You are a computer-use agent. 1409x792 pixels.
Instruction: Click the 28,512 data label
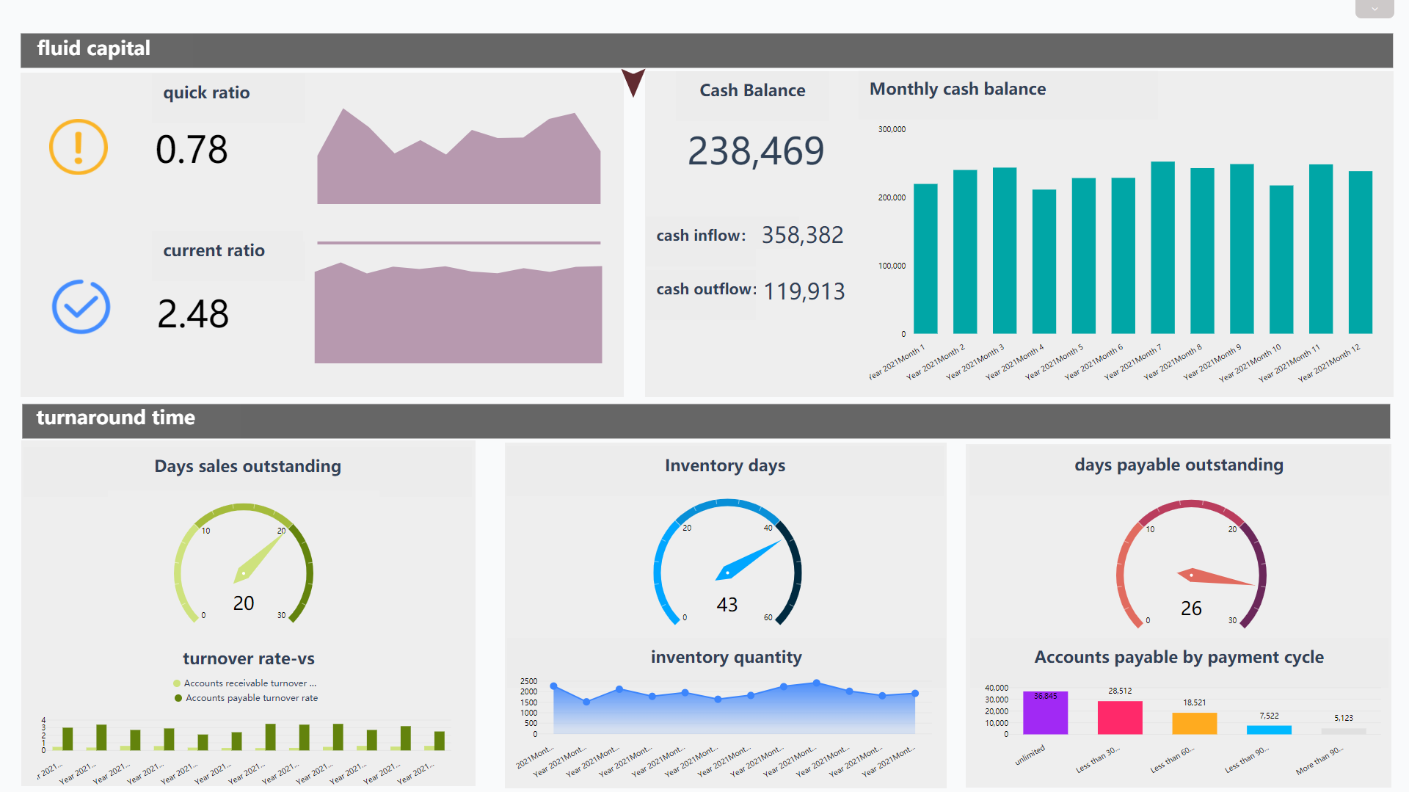1120,691
